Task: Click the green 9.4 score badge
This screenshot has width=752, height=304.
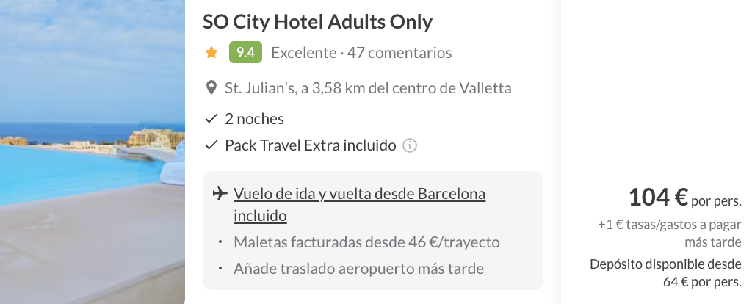Action: (x=245, y=53)
